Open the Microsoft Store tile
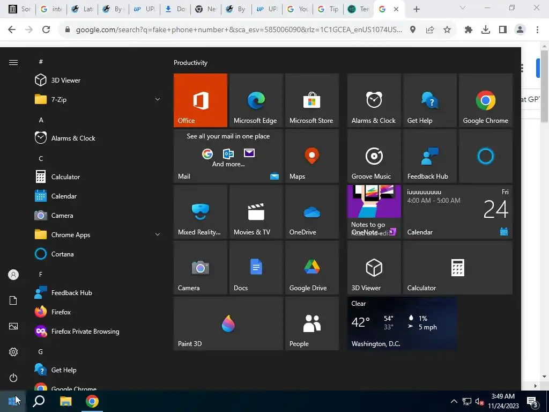This screenshot has width=549, height=412. [x=311, y=100]
